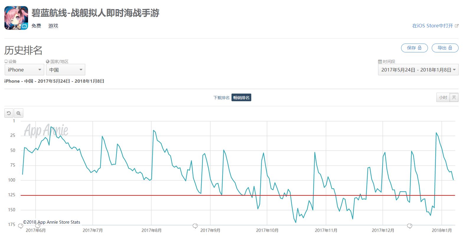
Task: Click the reset zoom icon above the chart
Action: (9, 113)
